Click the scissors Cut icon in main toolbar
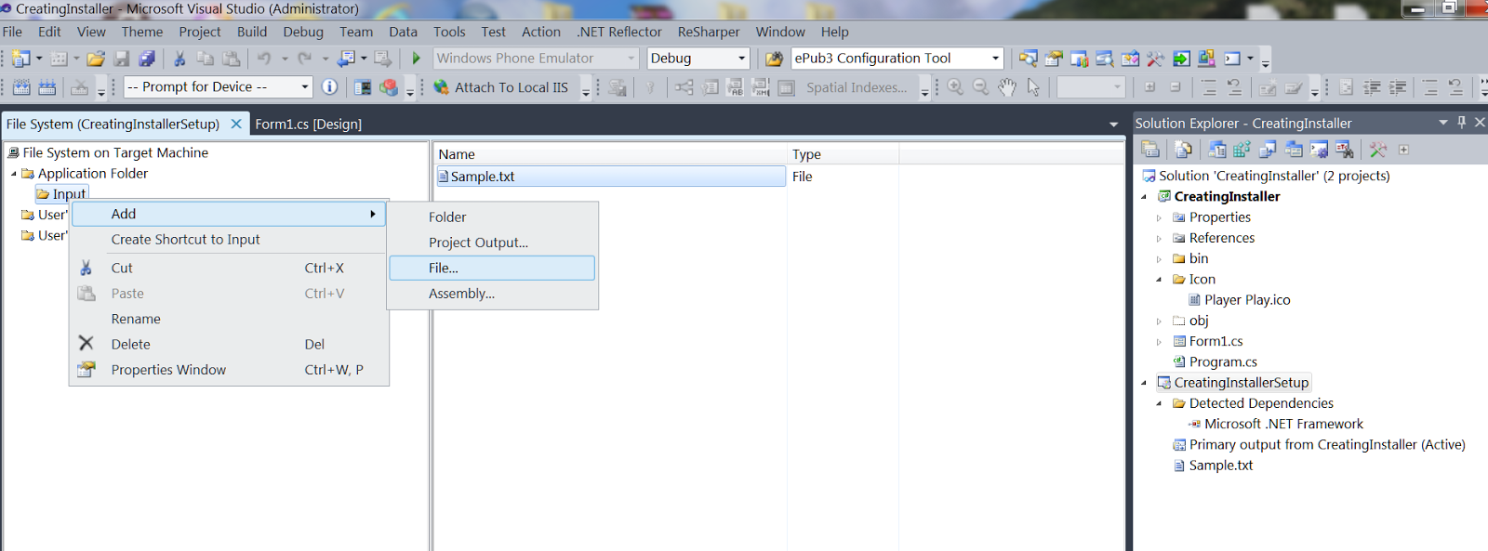This screenshot has height=551, width=1488. (x=179, y=59)
